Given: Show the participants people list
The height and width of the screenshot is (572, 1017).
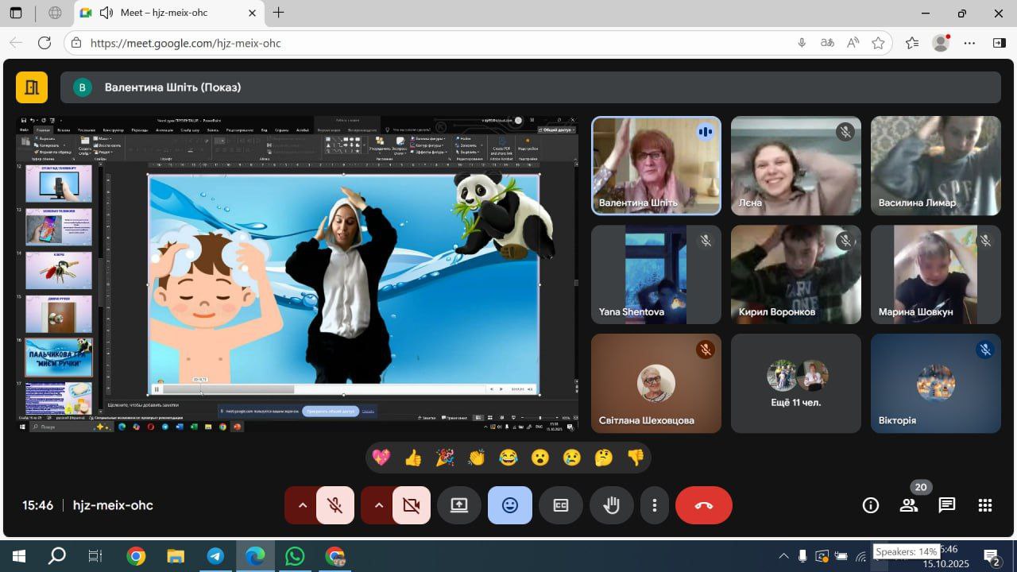Looking at the screenshot, I should point(909,505).
